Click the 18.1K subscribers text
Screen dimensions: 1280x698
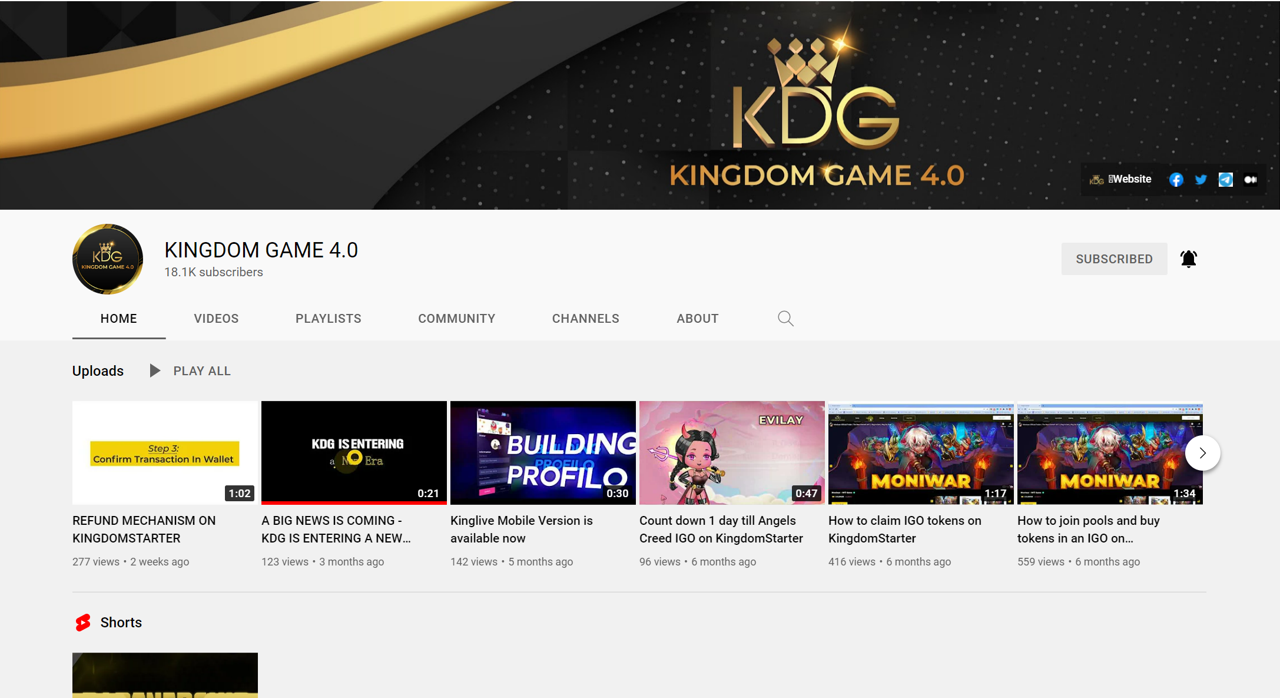click(214, 272)
